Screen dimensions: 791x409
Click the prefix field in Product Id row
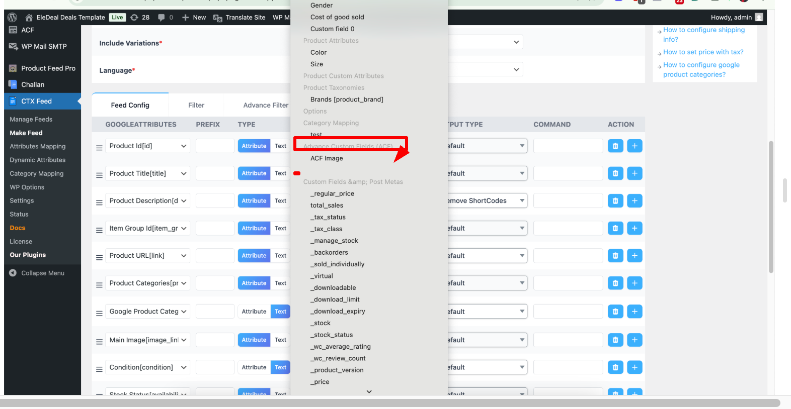pyautogui.click(x=215, y=146)
